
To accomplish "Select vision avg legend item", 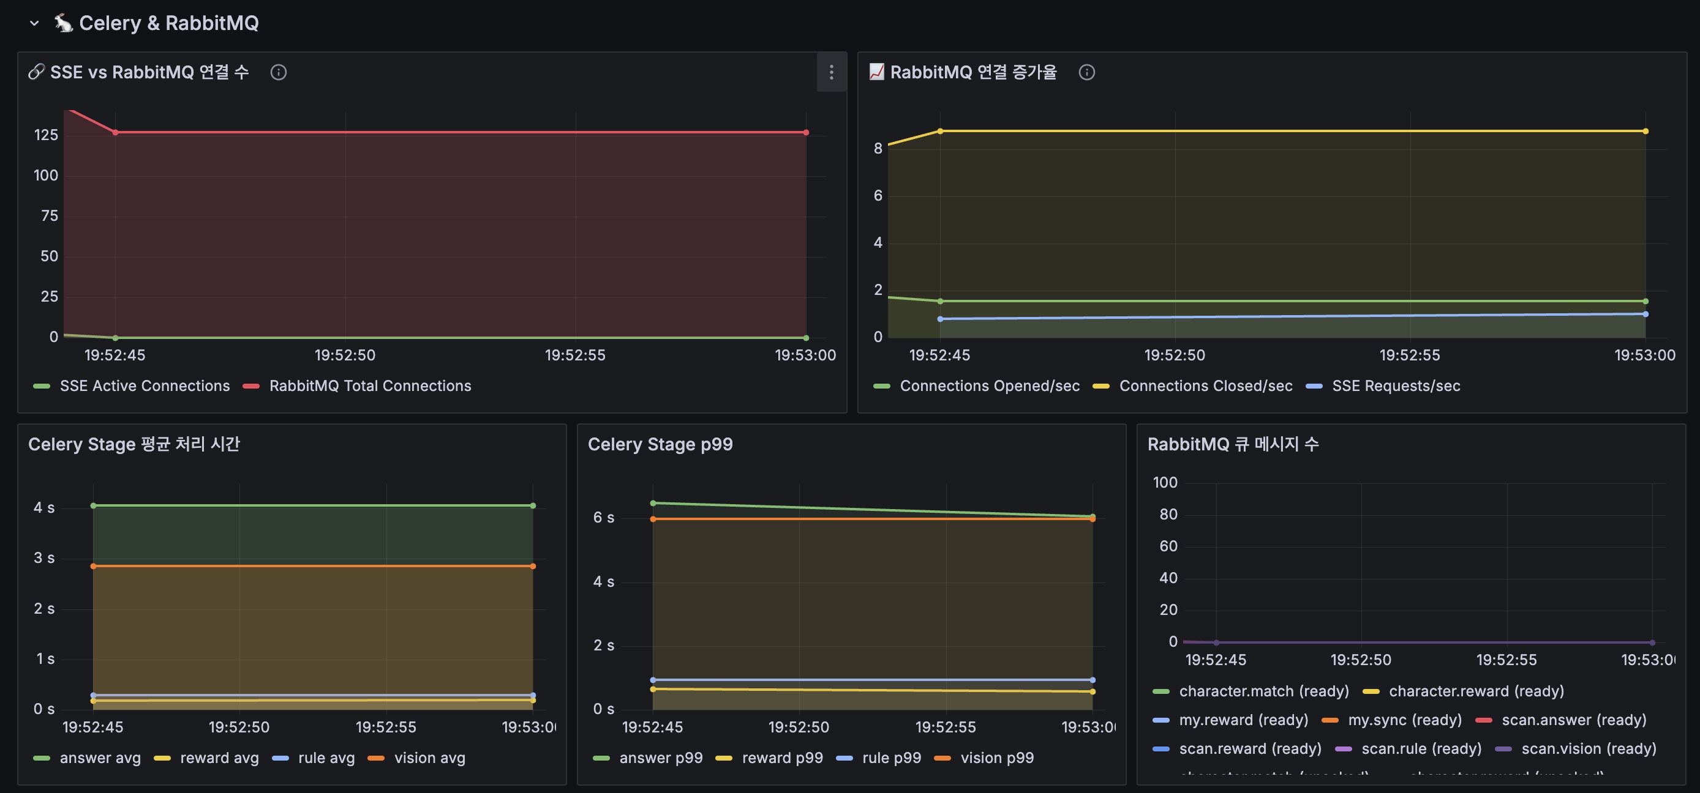I will point(429,758).
